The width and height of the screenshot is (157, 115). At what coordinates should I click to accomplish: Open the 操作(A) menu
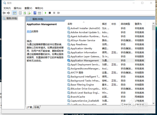[x=18, y=8]
